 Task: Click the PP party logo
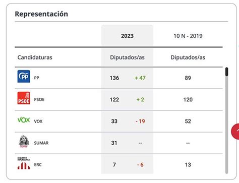click(x=24, y=76)
